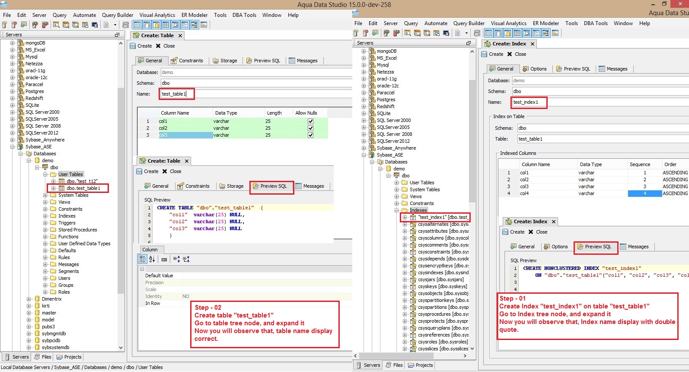Uncheck Allow Nulls for col1
This screenshot has height=372, width=689.
coord(310,121)
